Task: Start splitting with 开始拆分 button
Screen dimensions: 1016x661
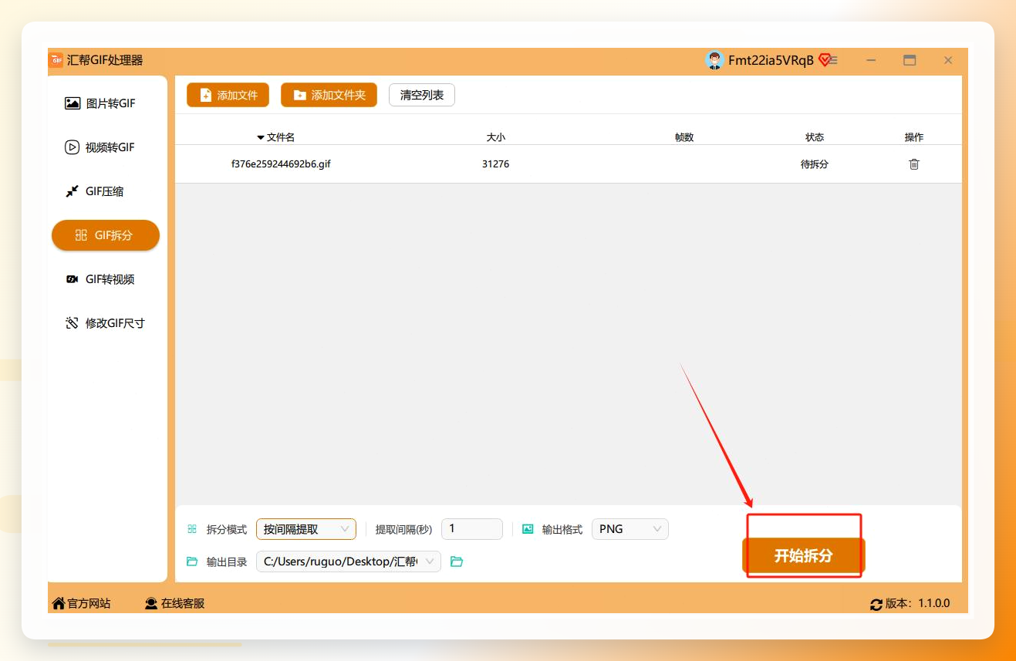Action: pyautogui.click(x=804, y=555)
